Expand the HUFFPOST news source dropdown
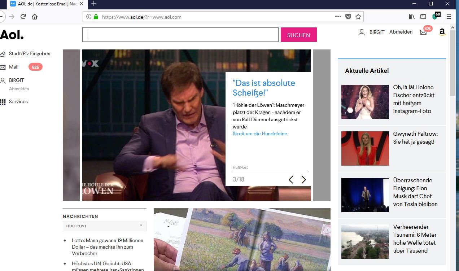Screen dimensions: 459x271 105,226
